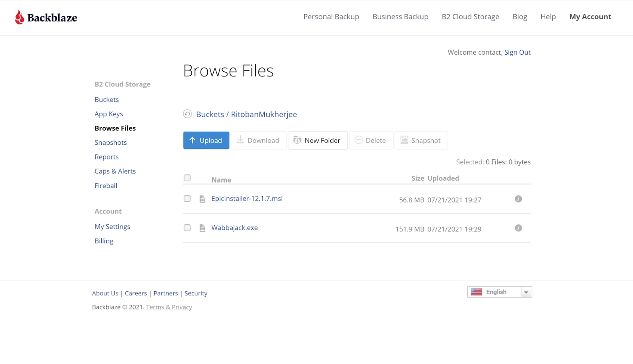633x364 pixels.
Task: Click the back arrow icon beside Buckets breadcrumb
Action: click(x=187, y=114)
